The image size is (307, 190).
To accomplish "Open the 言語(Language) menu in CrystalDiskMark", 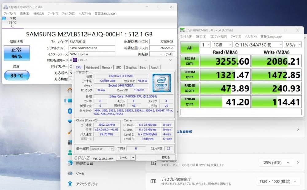I will (x=271, y=37).
